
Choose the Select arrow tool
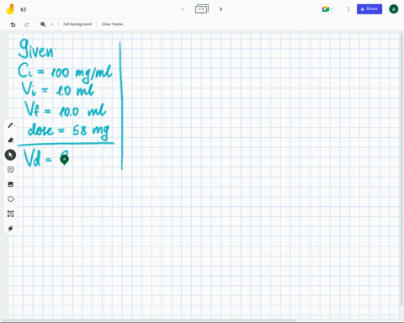(10, 155)
